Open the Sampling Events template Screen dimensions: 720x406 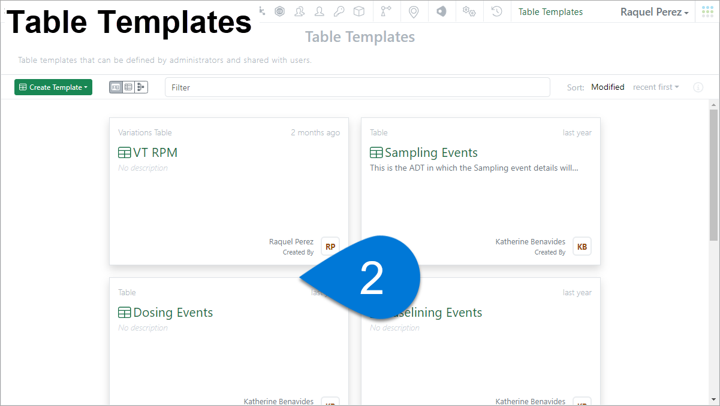click(x=430, y=153)
